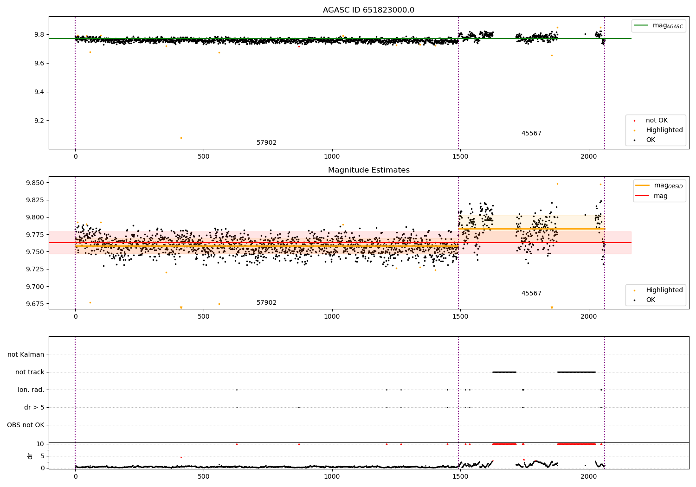Viewport: 696px width, 487px height.
Task: Click obsid label '45567' in the top plot
Action: [531, 134]
